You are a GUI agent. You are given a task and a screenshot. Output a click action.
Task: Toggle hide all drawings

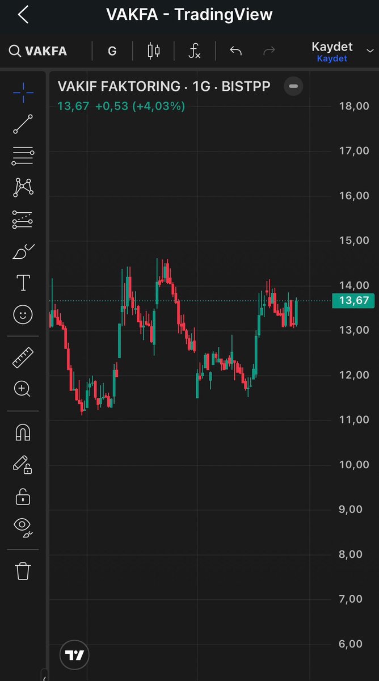[x=23, y=528]
